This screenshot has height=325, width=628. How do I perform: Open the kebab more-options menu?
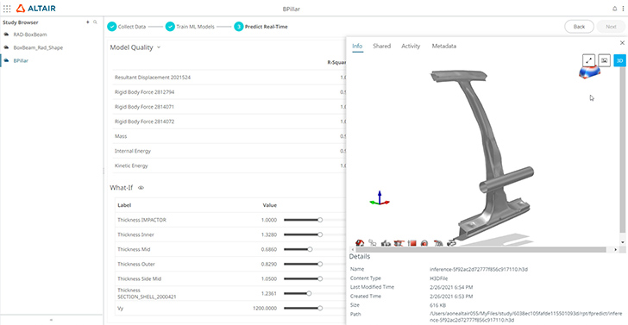[623, 9]
